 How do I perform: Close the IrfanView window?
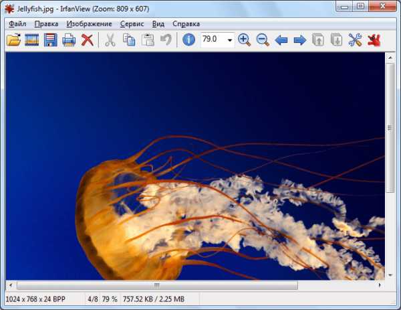coord(382,7)
